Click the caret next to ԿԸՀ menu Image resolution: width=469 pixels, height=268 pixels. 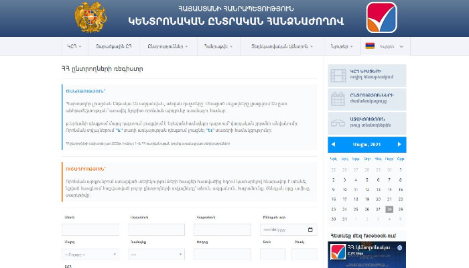click(80, 47)
